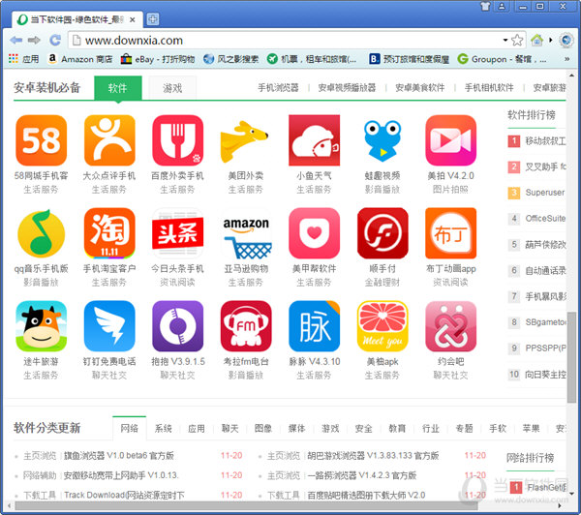
Task: Open a new browser tab
Action: click(153, 18)
